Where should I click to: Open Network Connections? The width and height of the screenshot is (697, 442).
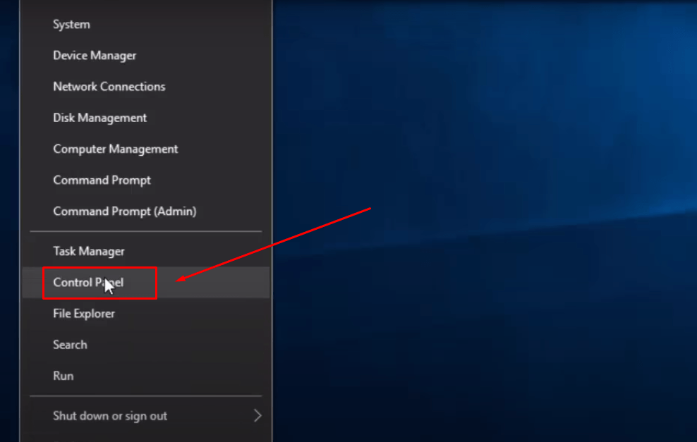click(x=146, y=87)
